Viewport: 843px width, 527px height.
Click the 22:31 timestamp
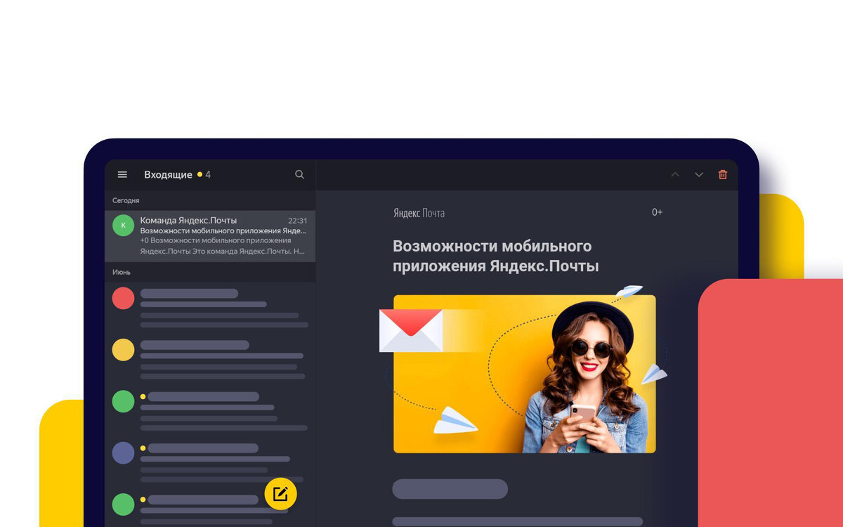pyautogui.click(x=297, y=221)
